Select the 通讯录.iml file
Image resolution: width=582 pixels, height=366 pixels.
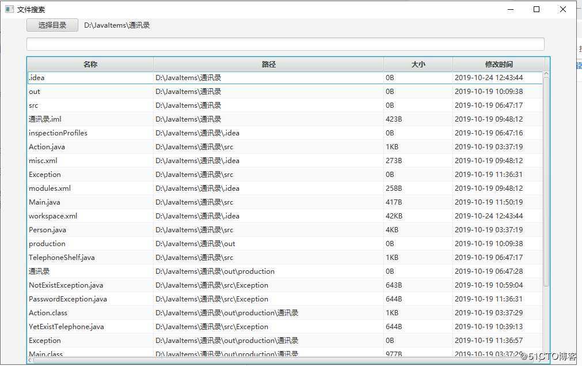pyautogui.click(x=45, y=119)
